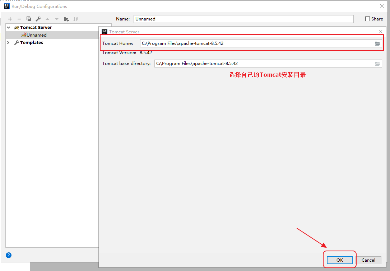Close the Run/Debug Configurations window

tap(382, 6)
